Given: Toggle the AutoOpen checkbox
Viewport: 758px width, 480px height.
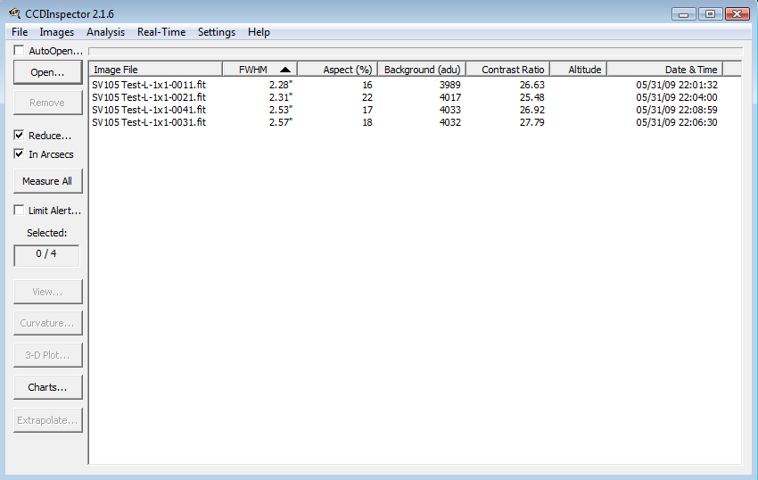Looking at the screenshot, I should 19,50.
